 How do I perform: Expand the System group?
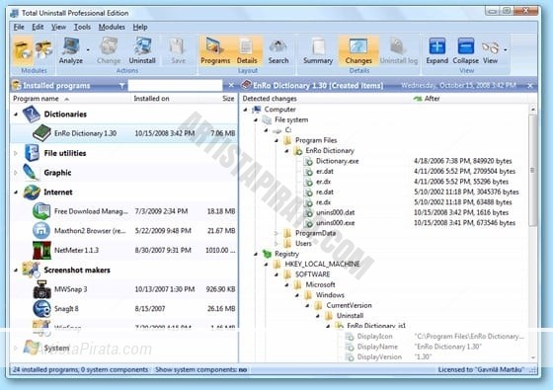coord(16,348)
